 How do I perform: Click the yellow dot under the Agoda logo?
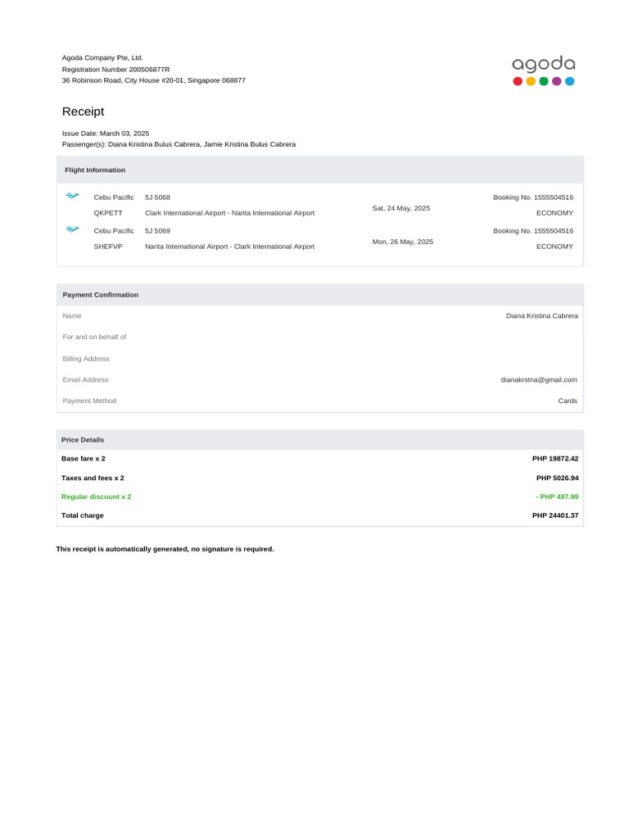[x=530, y=81]
